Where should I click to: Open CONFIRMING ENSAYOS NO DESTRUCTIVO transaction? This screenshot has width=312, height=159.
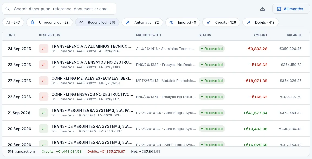[x=92, y=94]
